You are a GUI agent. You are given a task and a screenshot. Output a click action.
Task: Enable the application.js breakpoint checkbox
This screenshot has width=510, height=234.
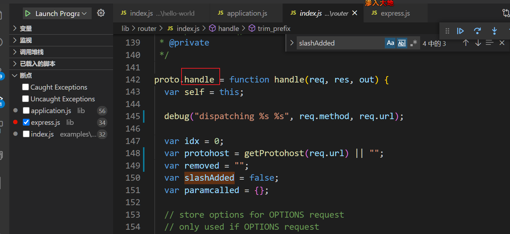[x=26, y=111]
